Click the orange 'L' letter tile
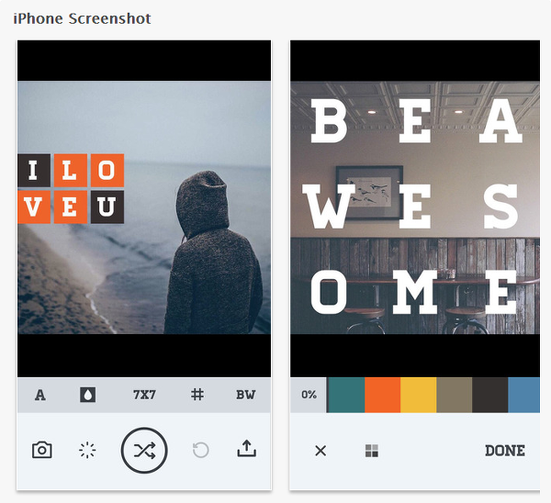This screenshot has height=503, width=551. click(71, 171)
